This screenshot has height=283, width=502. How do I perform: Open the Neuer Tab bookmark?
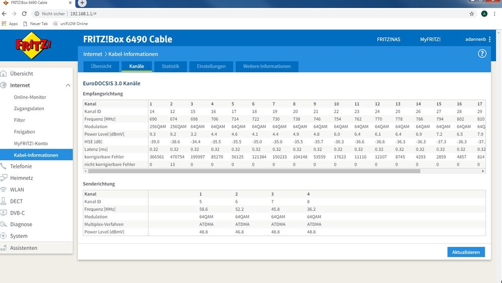(x=35, y=24)
